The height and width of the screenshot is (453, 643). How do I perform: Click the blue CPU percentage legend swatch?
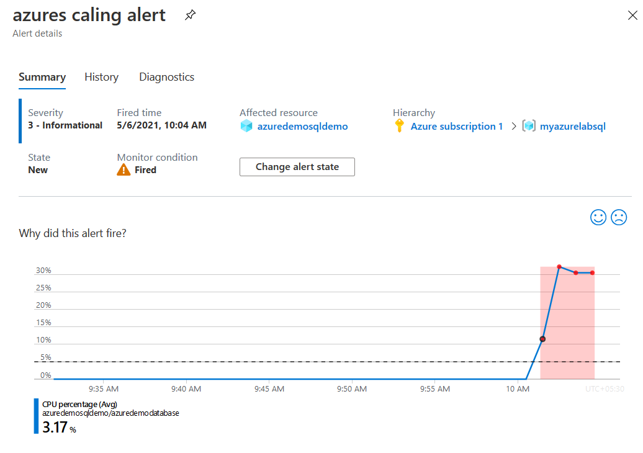36,416
